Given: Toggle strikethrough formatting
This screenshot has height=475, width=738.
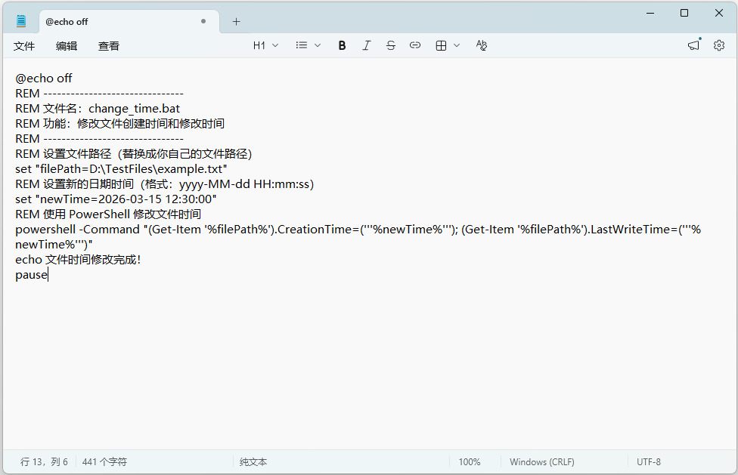Looking at the screenshot, I should point(391,45).
